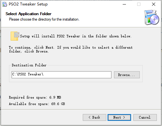Click the right chevron inside the Next button
Image resolution: width=162 pixels, height=126 pixels.
124,117
